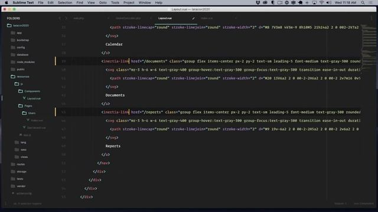Open the tab overflow menu at far right
Viewport: 378px width, 212px height.
[372, 18]
